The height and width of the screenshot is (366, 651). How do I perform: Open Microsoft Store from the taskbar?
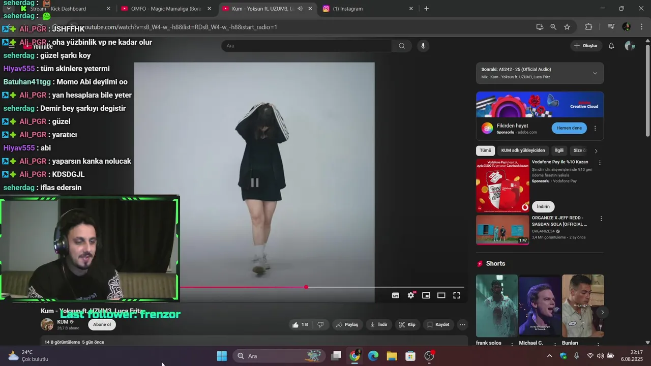pos(410,356)
